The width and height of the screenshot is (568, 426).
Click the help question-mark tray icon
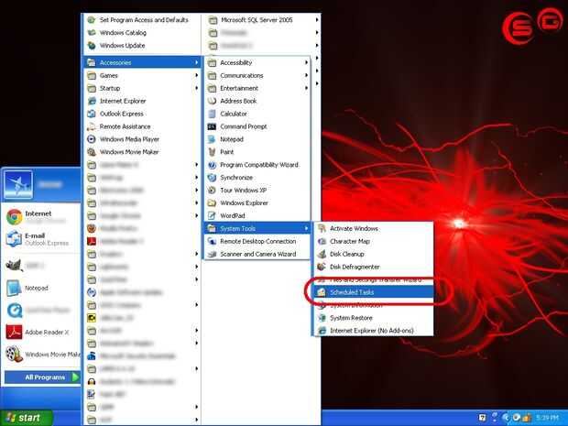[x=482, y=418]
